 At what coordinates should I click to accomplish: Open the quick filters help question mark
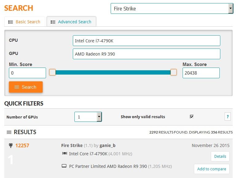coord(228,117)
